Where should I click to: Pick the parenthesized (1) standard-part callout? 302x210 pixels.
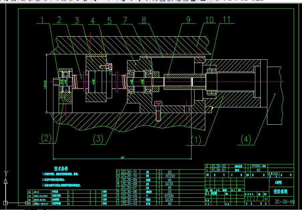(196, 140)
